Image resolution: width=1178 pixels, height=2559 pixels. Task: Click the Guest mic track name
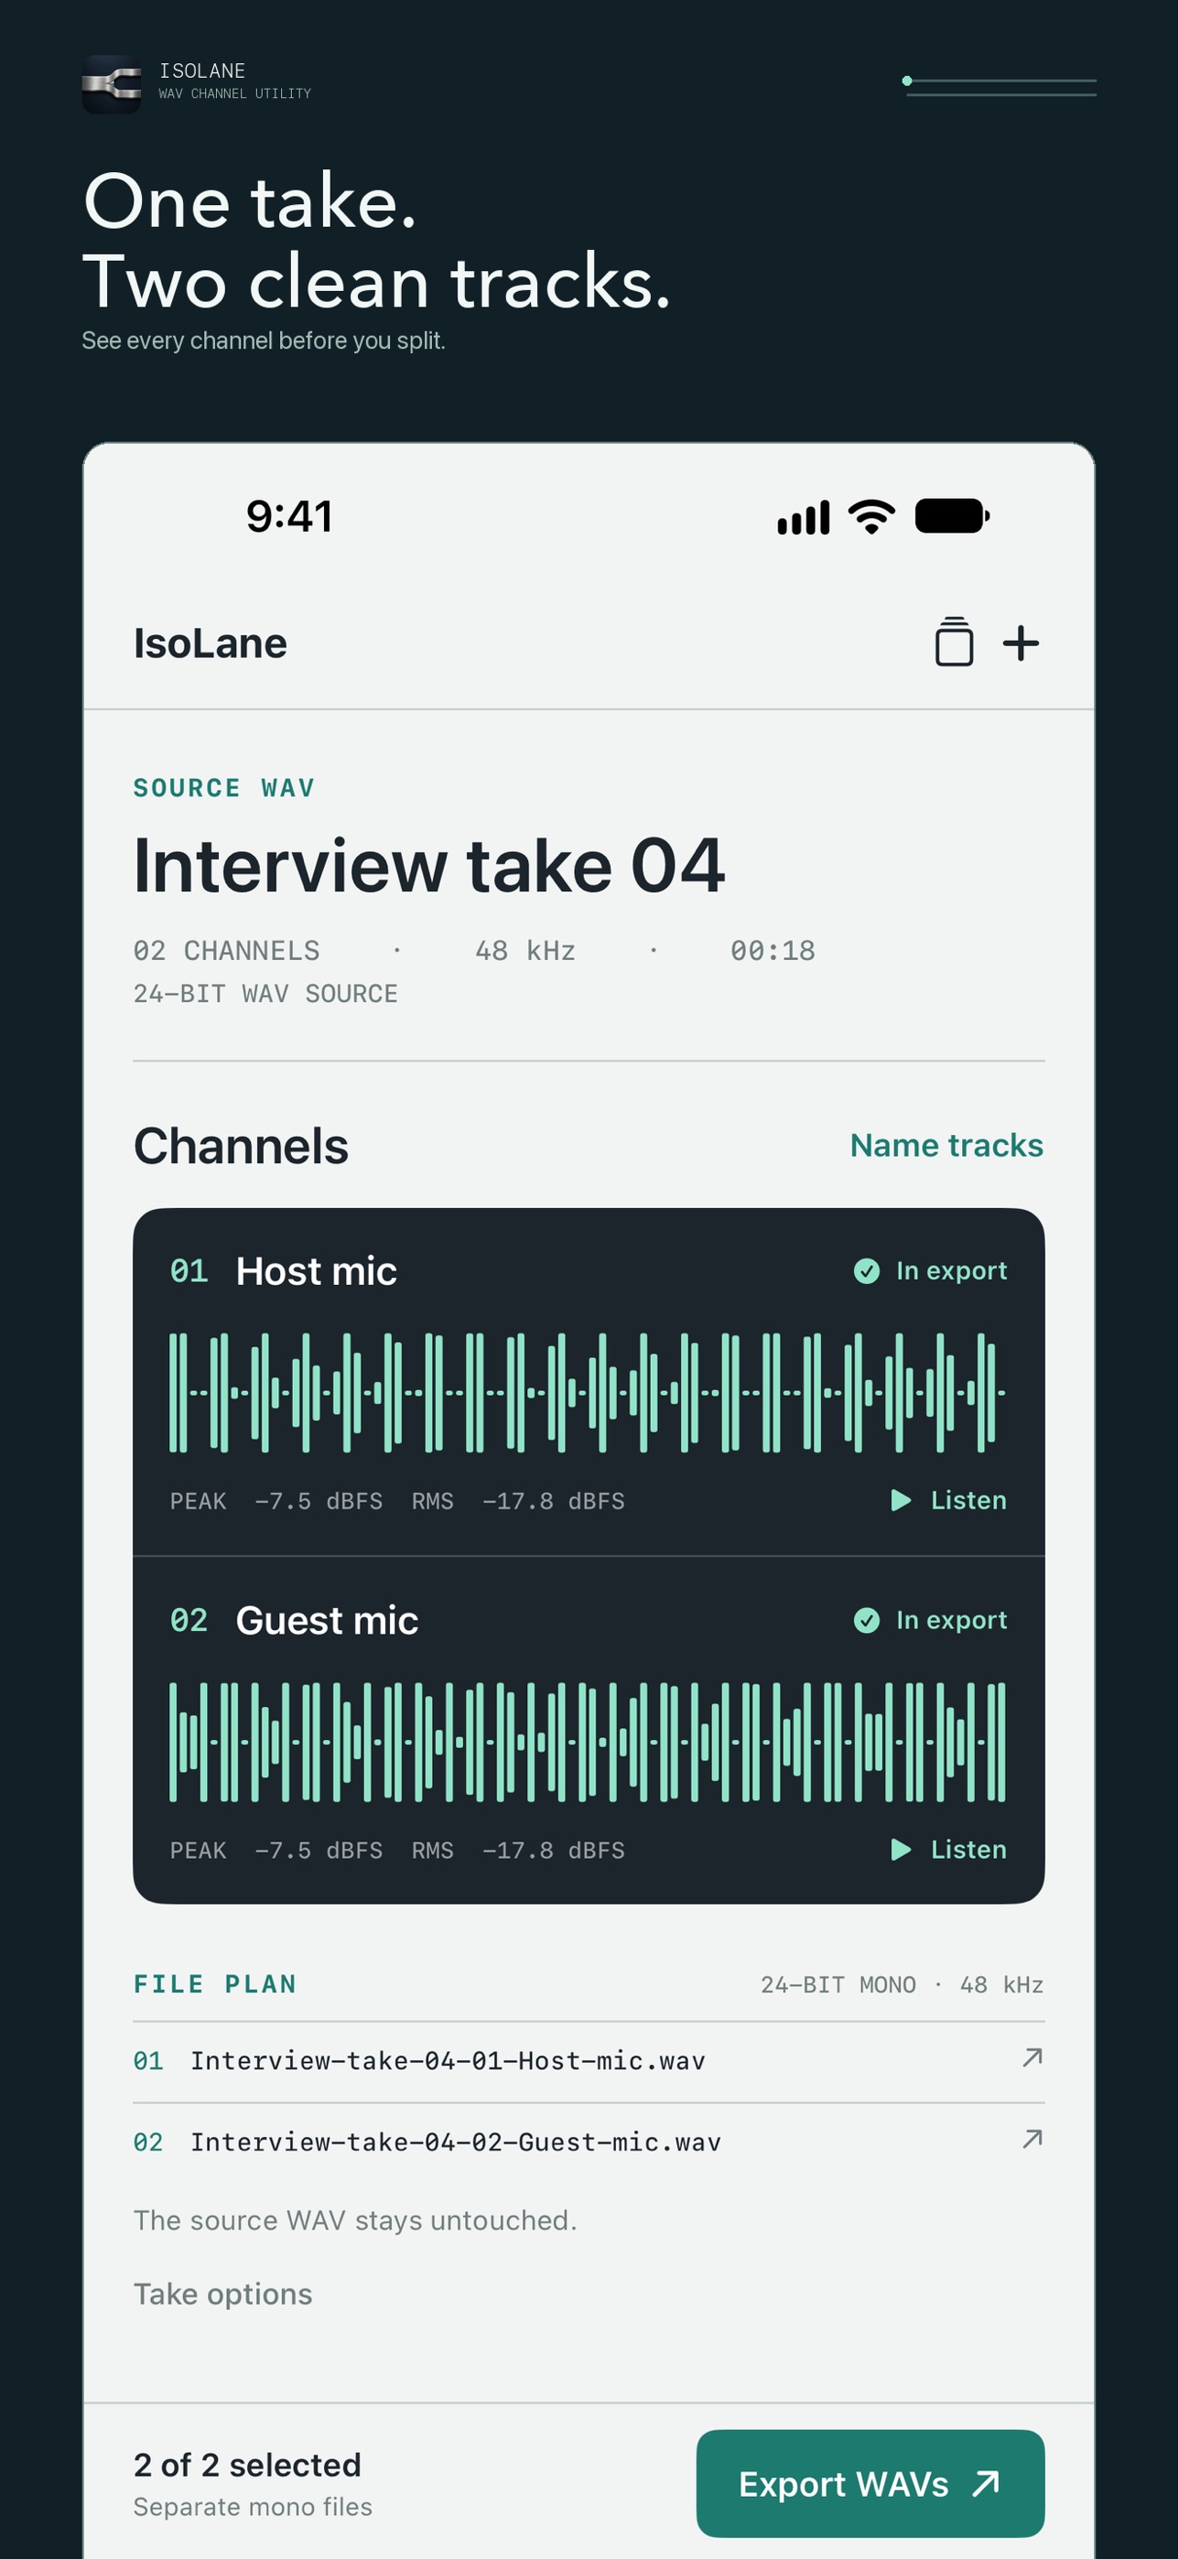click(x=327, y=1621)
